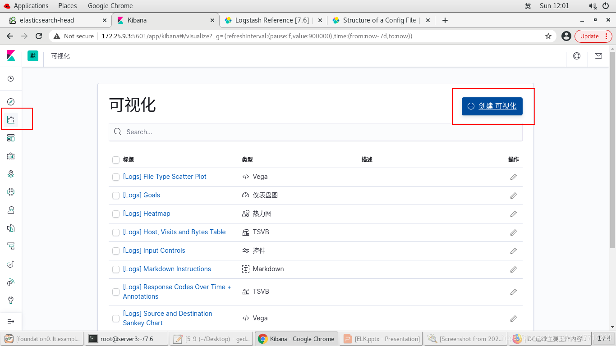Open the system volume icon
The image size is (616, 346).
coord(593,6)
